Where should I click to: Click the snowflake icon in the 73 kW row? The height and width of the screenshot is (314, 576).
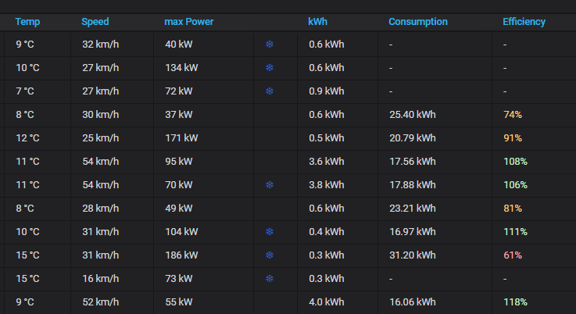[x=270, y=279]
